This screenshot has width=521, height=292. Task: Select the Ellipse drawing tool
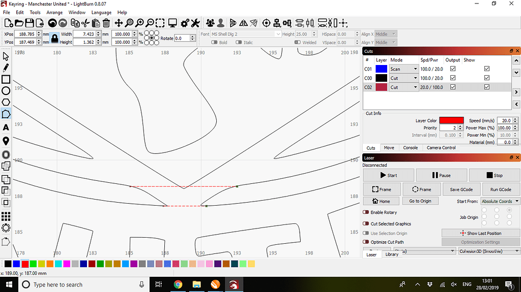pos(6,91)
